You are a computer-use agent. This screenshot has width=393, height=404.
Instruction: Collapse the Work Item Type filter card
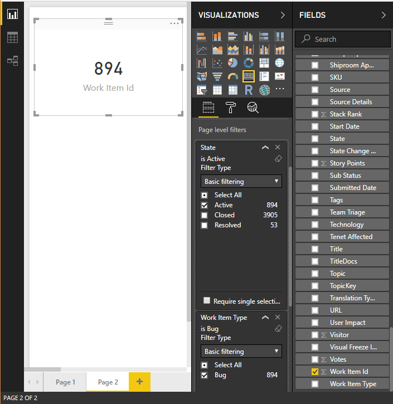265,318
